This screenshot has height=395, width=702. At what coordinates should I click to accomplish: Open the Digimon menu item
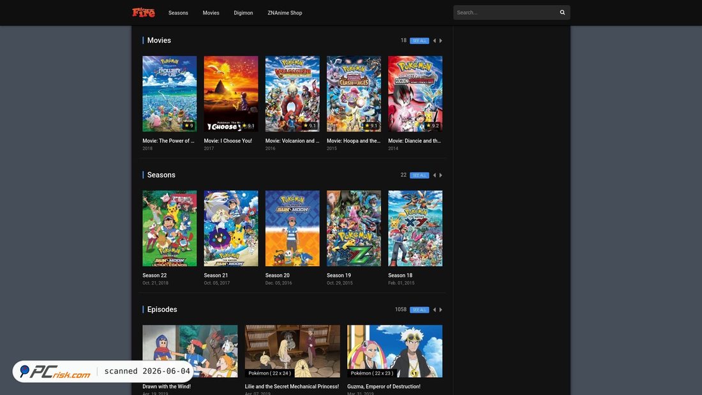[243, 13]
